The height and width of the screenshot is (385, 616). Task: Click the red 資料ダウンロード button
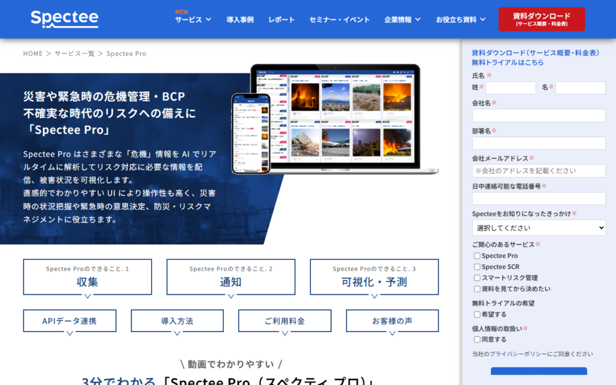541,19
